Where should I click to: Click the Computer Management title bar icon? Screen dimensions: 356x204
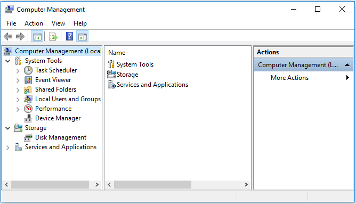(9, 9)
